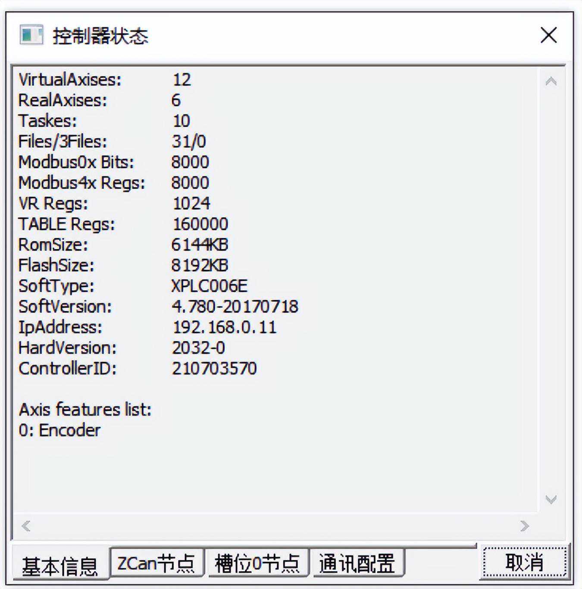Click the horizontal scrollbar right arrow
The image size is (582, 589).
[x=524, y=526]
